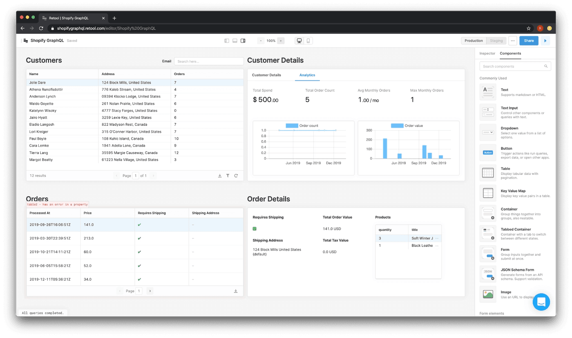Download the Orders table data
This screenshot has height=338, width=572.
click(x=236, y=291)
